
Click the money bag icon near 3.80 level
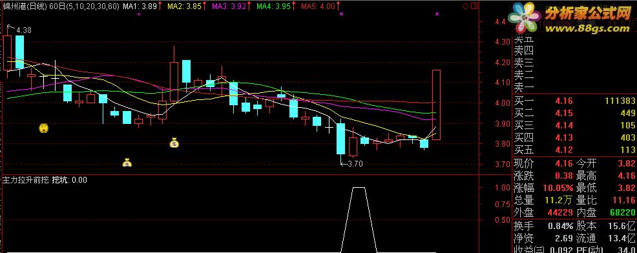coord(174,143)
